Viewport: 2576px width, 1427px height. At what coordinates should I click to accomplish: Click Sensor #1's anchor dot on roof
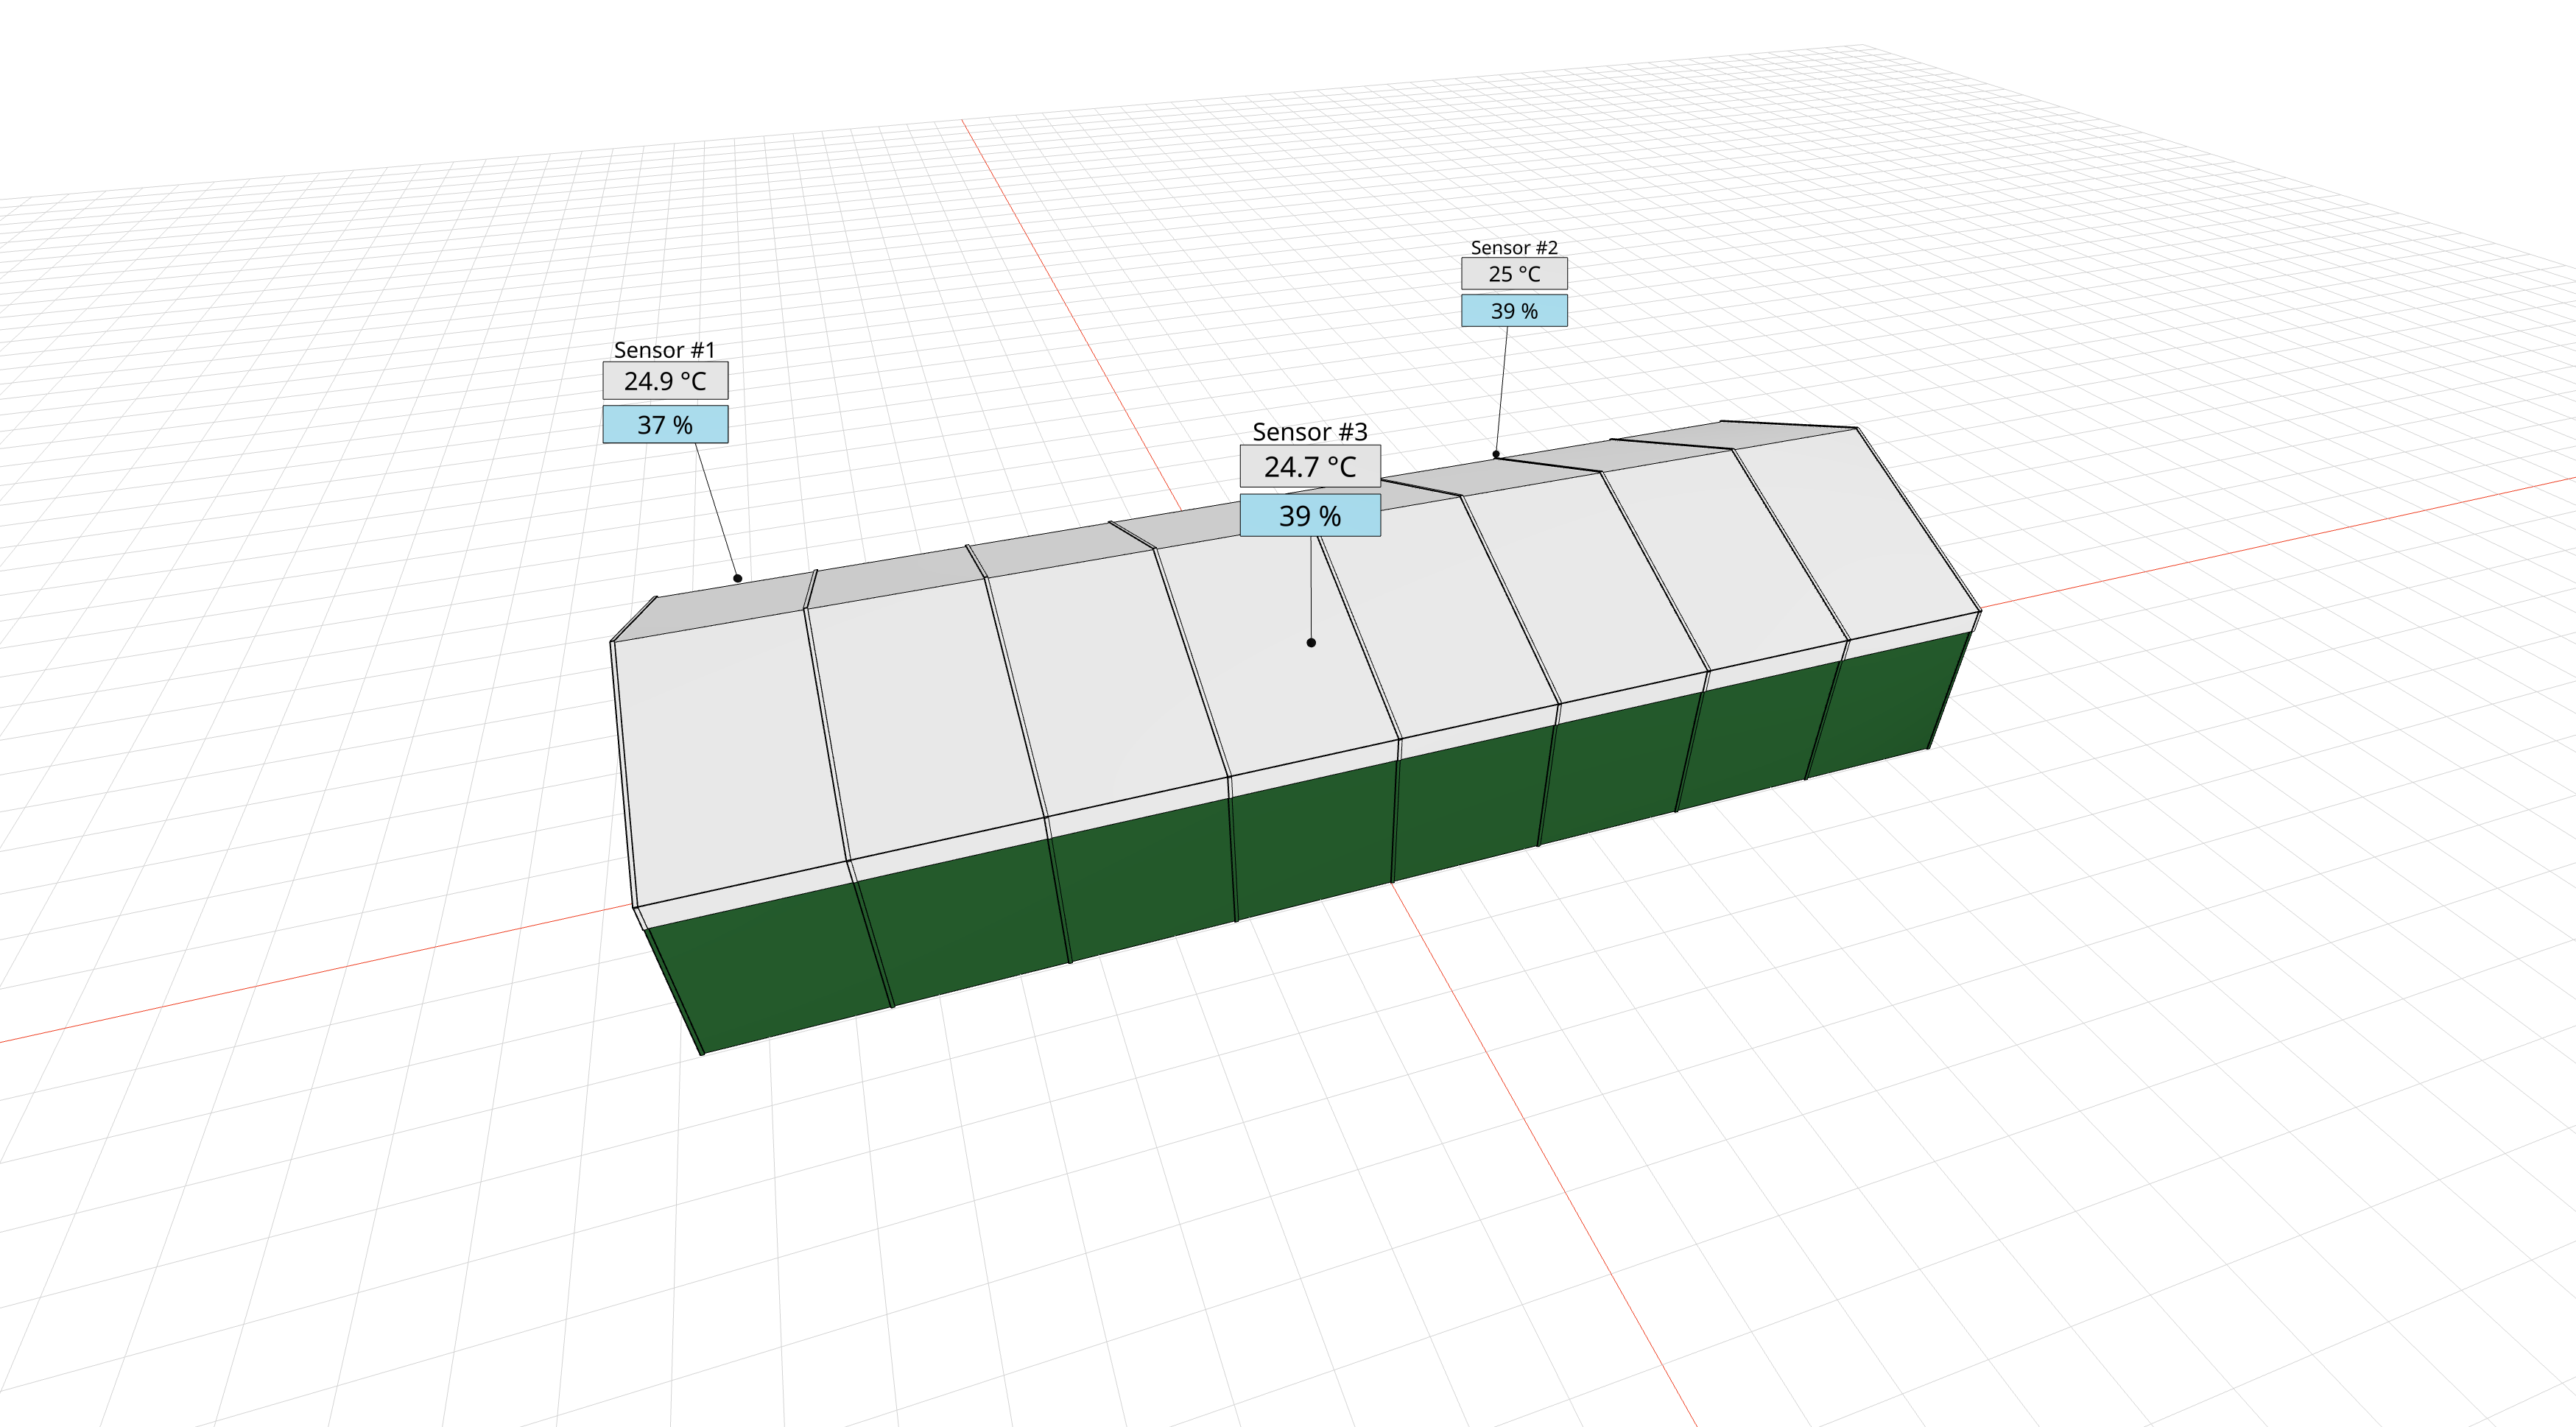pyautogui.click(x=737, y=578)
